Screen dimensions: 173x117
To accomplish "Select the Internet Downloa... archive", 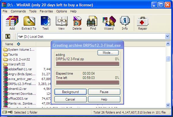I will (x=19, y=94).
